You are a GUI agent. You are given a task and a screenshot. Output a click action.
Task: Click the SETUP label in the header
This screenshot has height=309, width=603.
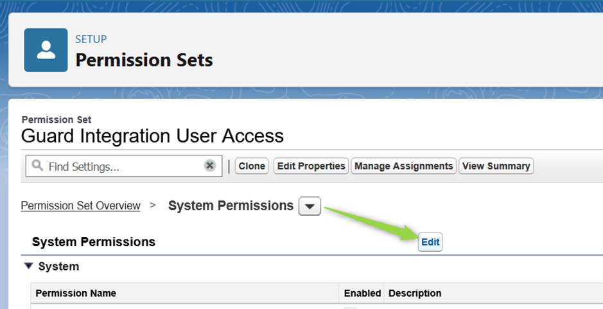pos(91,39)
